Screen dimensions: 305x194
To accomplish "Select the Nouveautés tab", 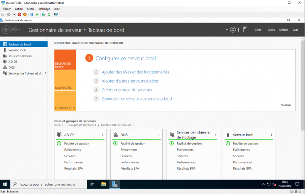I will (65, 80).
